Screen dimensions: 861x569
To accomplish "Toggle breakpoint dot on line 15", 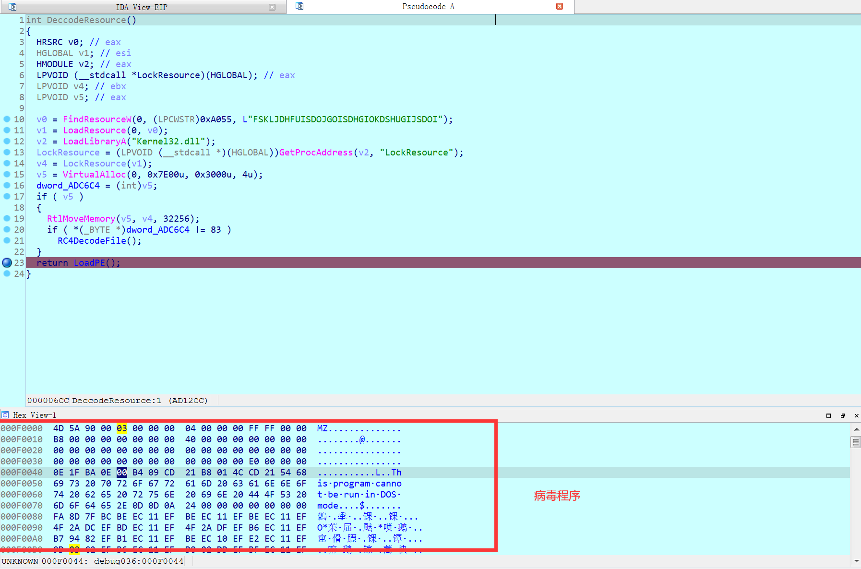I will pos(7,174).
